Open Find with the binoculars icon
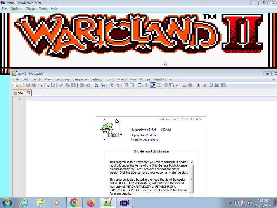The height and width of the screenshot is (208, 277). coord(97,85)
